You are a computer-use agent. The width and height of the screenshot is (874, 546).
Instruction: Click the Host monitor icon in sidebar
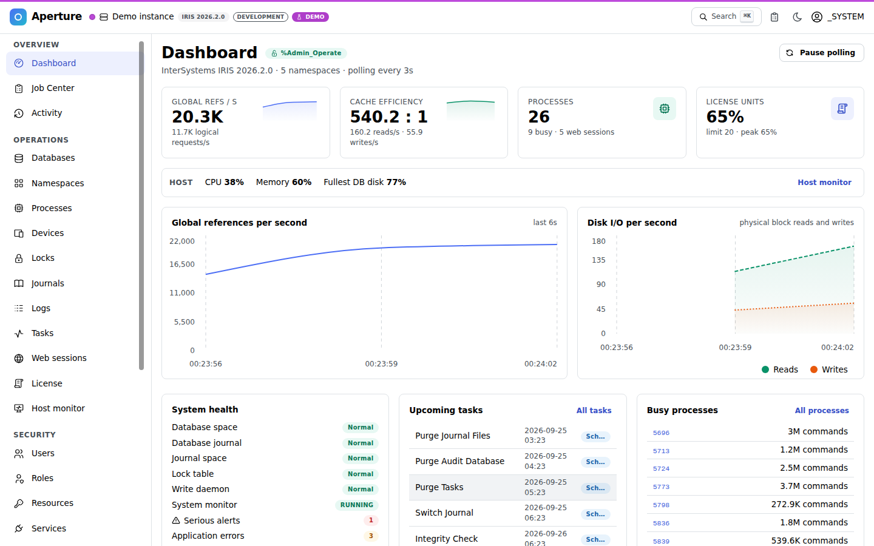(19, 408)
